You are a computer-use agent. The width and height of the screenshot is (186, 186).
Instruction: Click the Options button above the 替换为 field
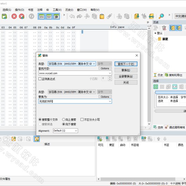click(105, 97)
